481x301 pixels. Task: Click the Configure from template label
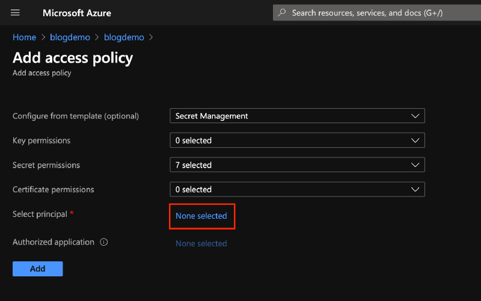coord(76,116)
